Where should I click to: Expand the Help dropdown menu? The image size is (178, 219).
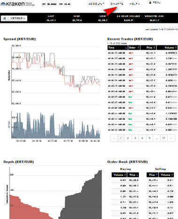click(134, 4)
